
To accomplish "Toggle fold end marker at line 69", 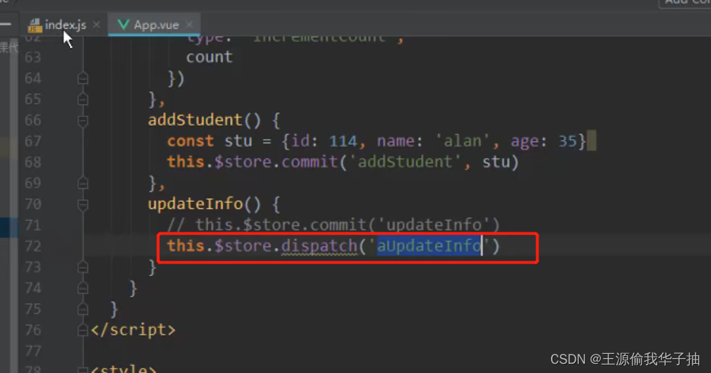I will (83, 183).
